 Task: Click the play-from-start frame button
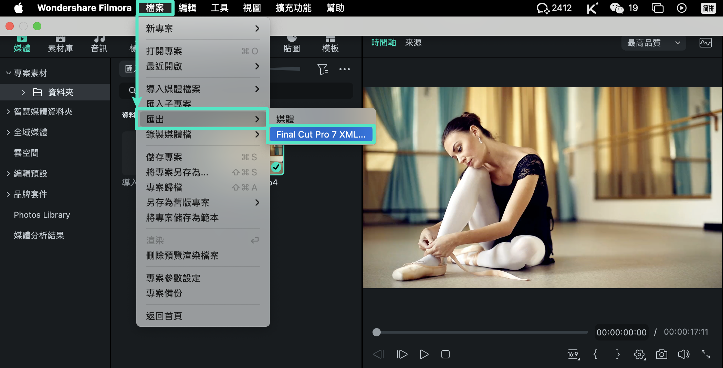402,354
